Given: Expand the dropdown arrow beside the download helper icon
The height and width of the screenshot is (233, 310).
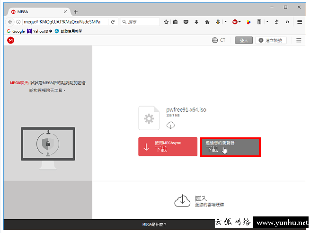Looking at the screenshot, I should click(226, 22).
